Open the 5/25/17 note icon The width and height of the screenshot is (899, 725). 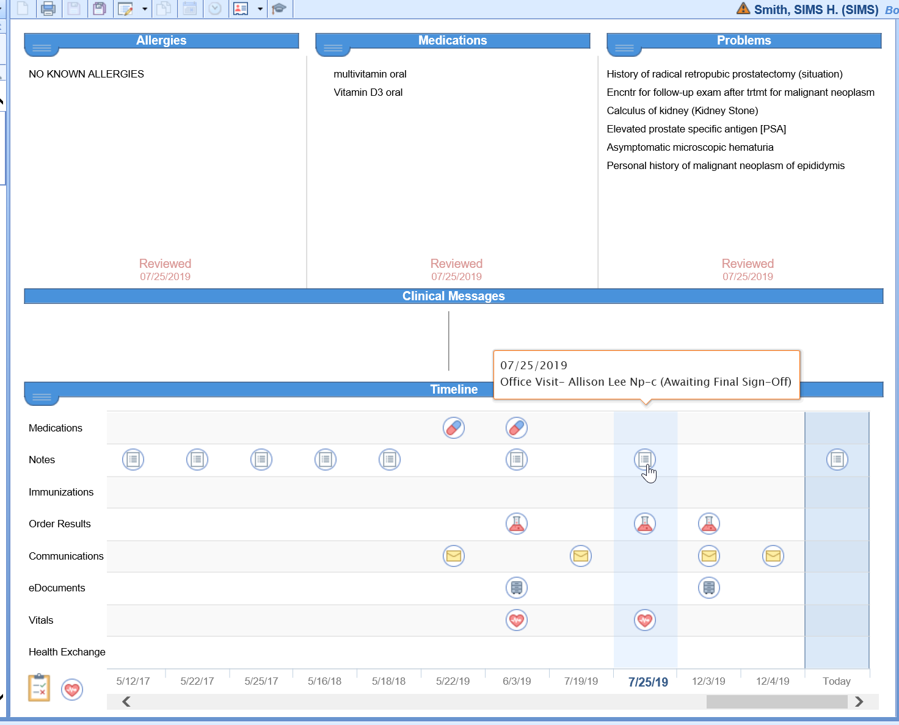coord(261,460)
